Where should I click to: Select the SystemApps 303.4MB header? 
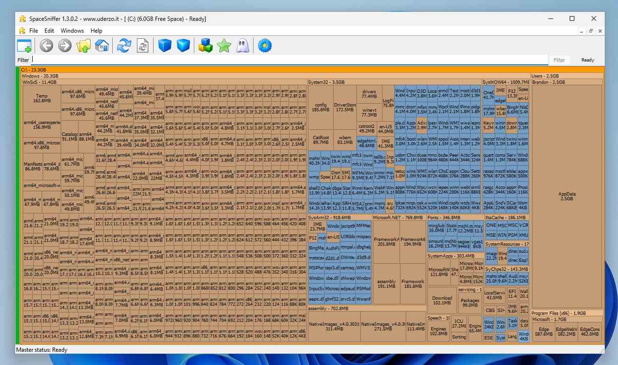455,256
